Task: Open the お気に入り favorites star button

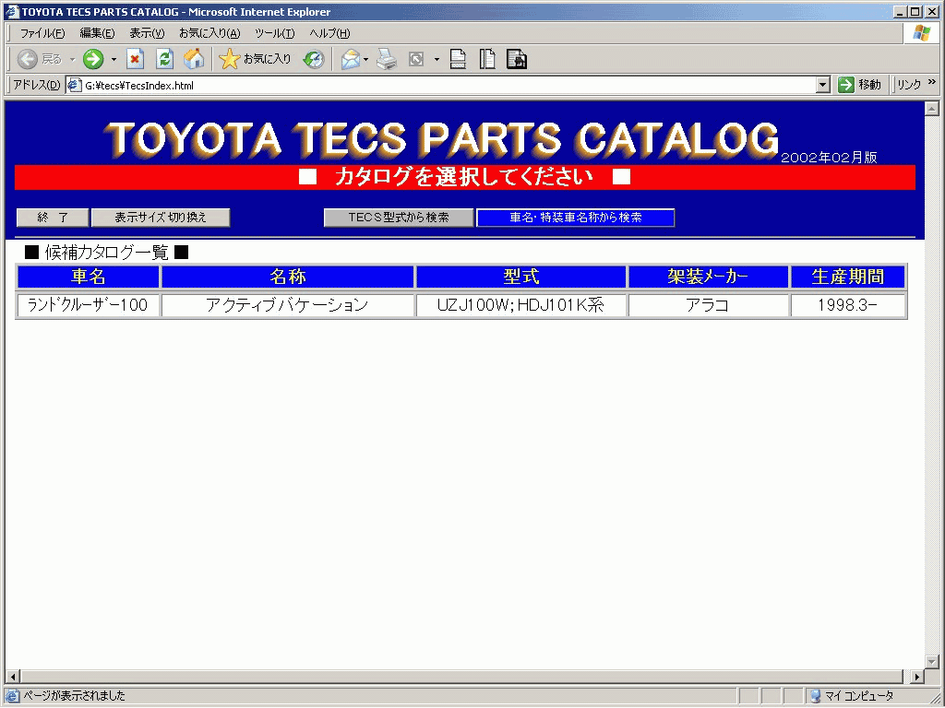Action: point(255,59)
